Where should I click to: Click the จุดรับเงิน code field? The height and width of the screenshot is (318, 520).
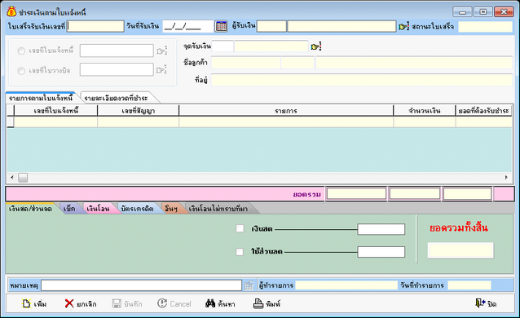tap(223, 46)
